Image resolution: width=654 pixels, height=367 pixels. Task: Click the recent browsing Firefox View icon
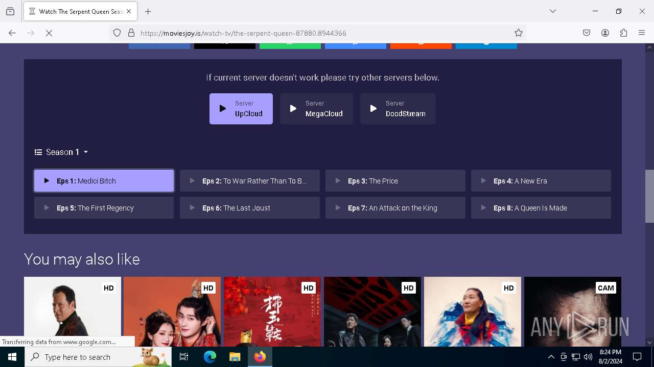10,11
